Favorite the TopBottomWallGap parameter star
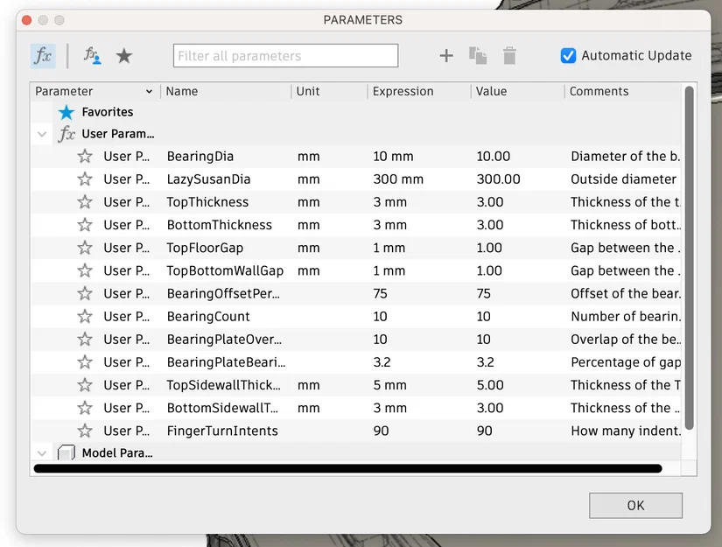This screenshot has height=547, width=722. tap(85, 270)
